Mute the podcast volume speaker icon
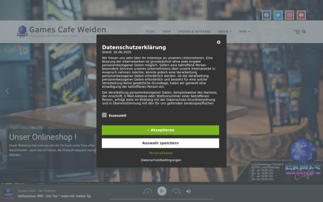 click(x=188, y=191)
